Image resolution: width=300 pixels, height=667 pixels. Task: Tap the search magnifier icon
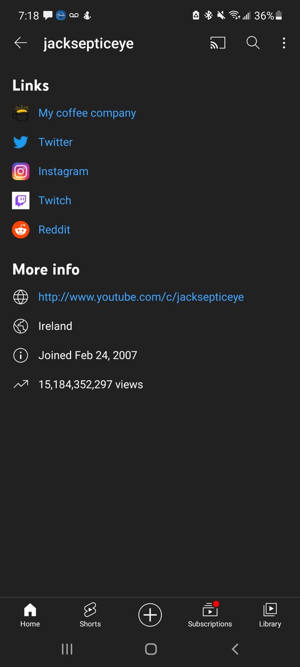pyautogui.click(x=253, y=43)
